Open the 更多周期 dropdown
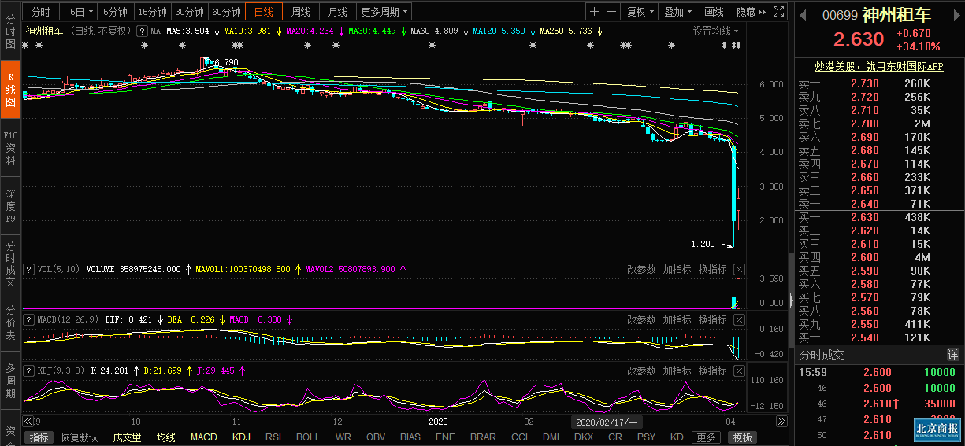Screen dimensions: 965x446 (384, 12)
